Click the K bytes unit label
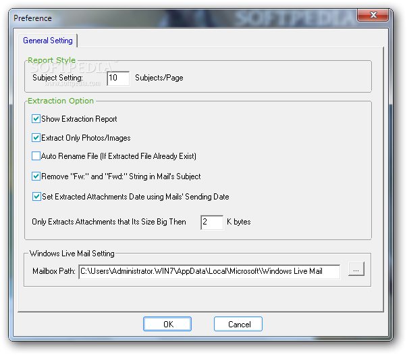Screen dimensions: 407x355 [239, 222]
